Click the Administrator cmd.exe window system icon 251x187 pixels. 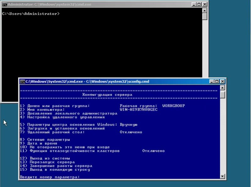(4, 4)
